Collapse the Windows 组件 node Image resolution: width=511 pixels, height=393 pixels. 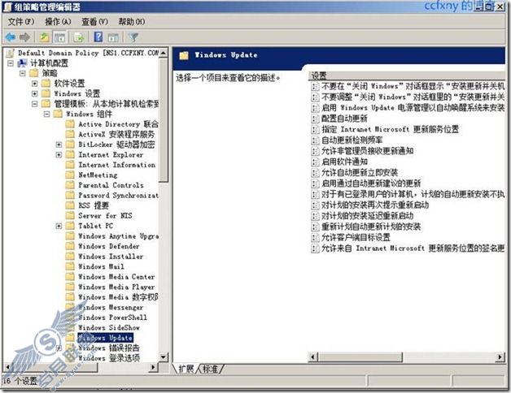[x=46, y=114]
